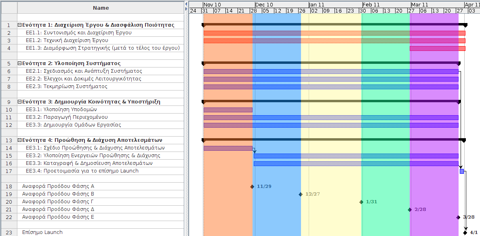This screenshot has height=236, width=480.
Task: Click the EE2.1 Σχεδιασμός Gantt bar
Action: point(331,71)
